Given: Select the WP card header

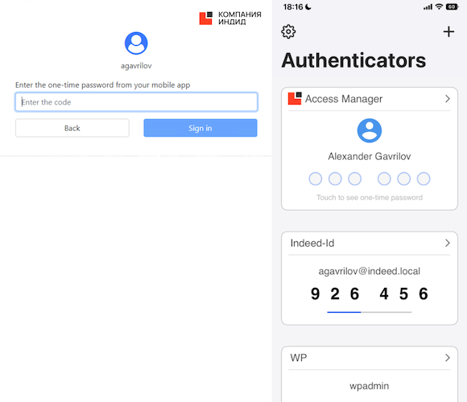Looking at the screenshot, I should coord(370,358).
